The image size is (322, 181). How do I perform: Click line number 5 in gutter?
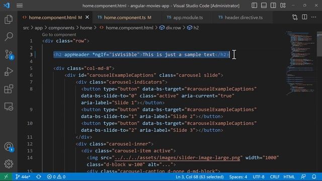click(x=31, y=68)
